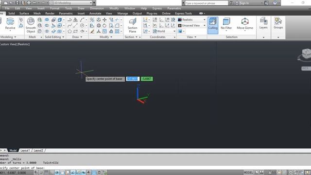This screenshot has height=175, width=311.
Task: Expand the Modify panel title
Action: (x=106, y=37)
